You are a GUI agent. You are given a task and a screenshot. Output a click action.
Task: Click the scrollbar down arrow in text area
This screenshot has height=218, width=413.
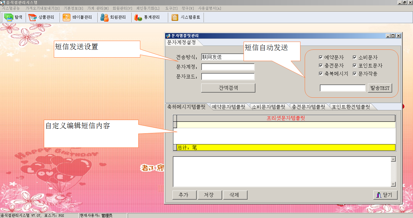(393, 184)
